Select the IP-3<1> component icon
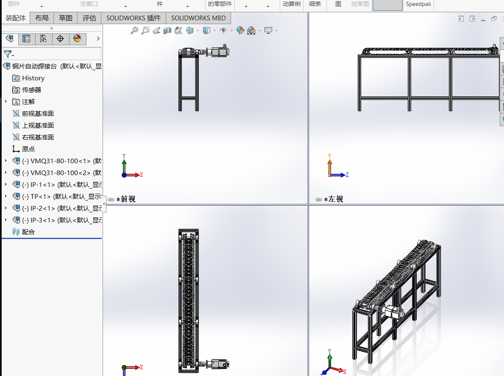This screenshot has width=504, height=376. point(17,220)
